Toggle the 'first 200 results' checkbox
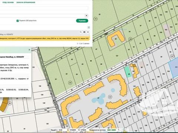 click(17, 21)
